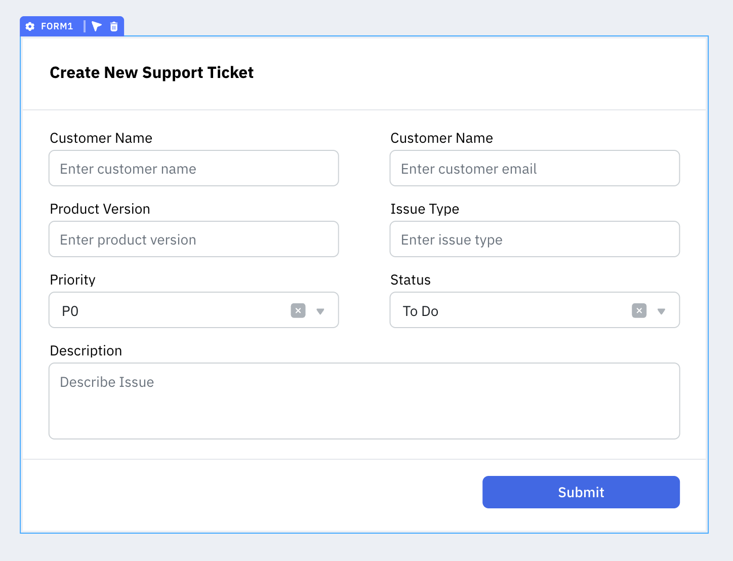Screen dimensions: 733x561
Task: Expand the Priority dropdown chevron
Action: click(x=320, y=312)
